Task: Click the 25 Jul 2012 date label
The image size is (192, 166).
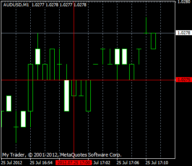Action: coord(12,163)
